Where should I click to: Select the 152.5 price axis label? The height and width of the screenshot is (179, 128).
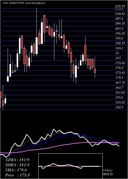point(119,107)
